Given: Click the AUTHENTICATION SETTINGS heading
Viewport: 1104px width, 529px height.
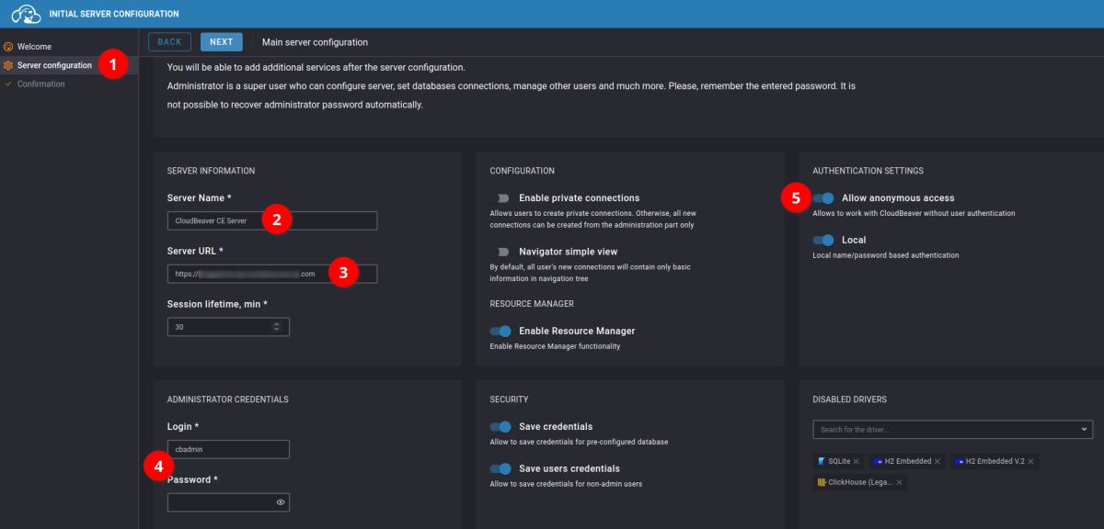Looking at the screenshot, I should tap(868, 171).
